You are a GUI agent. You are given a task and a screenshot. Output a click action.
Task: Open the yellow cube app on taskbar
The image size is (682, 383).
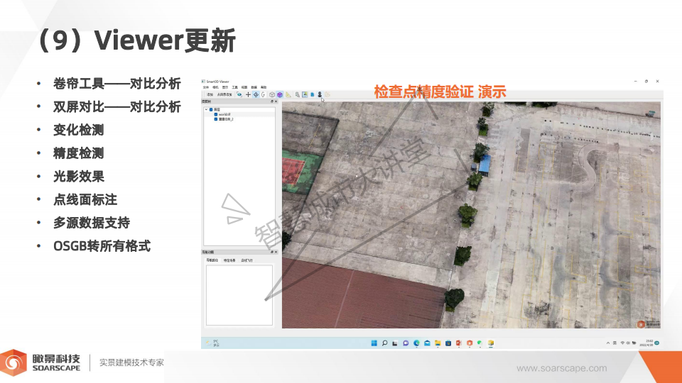[x=491, y=343]
